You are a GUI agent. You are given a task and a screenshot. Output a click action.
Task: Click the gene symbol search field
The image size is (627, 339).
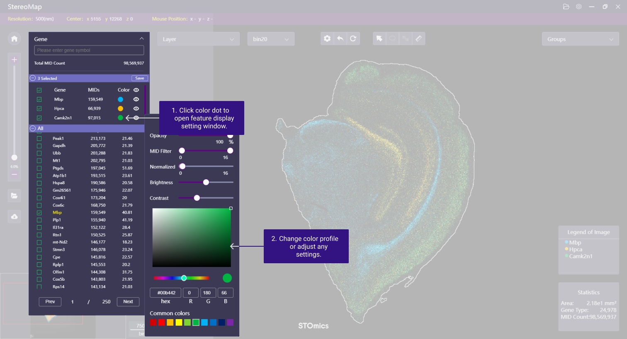pyautogui.click(x=89, y=50)
